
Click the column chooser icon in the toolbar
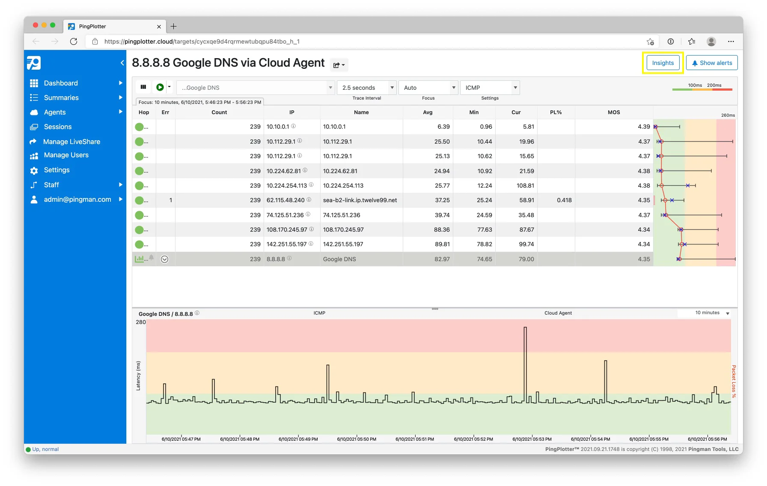tap(143, 87)
